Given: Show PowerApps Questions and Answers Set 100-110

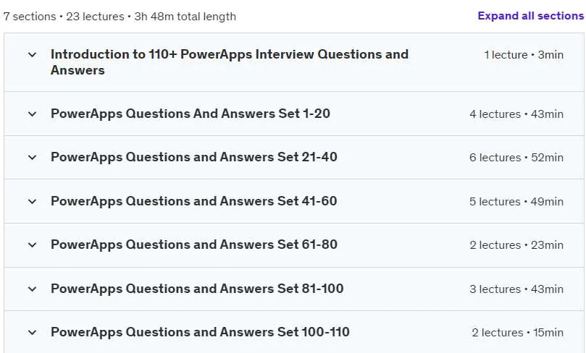Looking at the screenshot, I should (200, 332).
